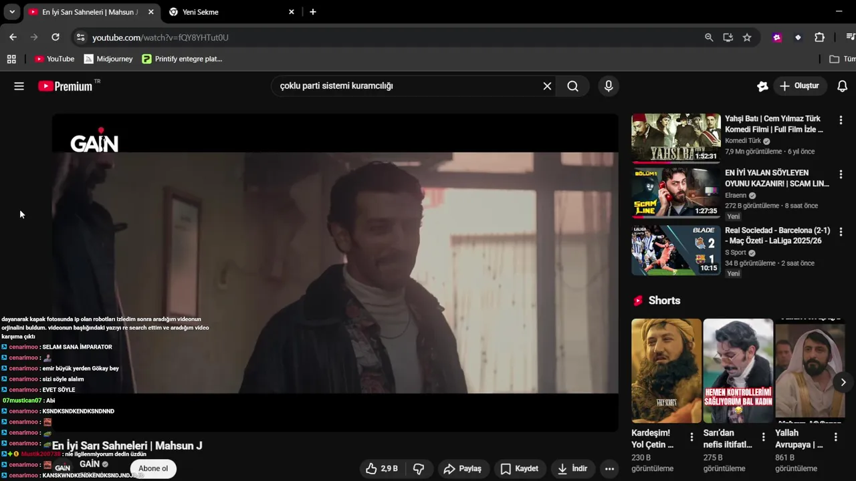Open a new browser tab with plus

pyautogui.click(x=313, y=12)
